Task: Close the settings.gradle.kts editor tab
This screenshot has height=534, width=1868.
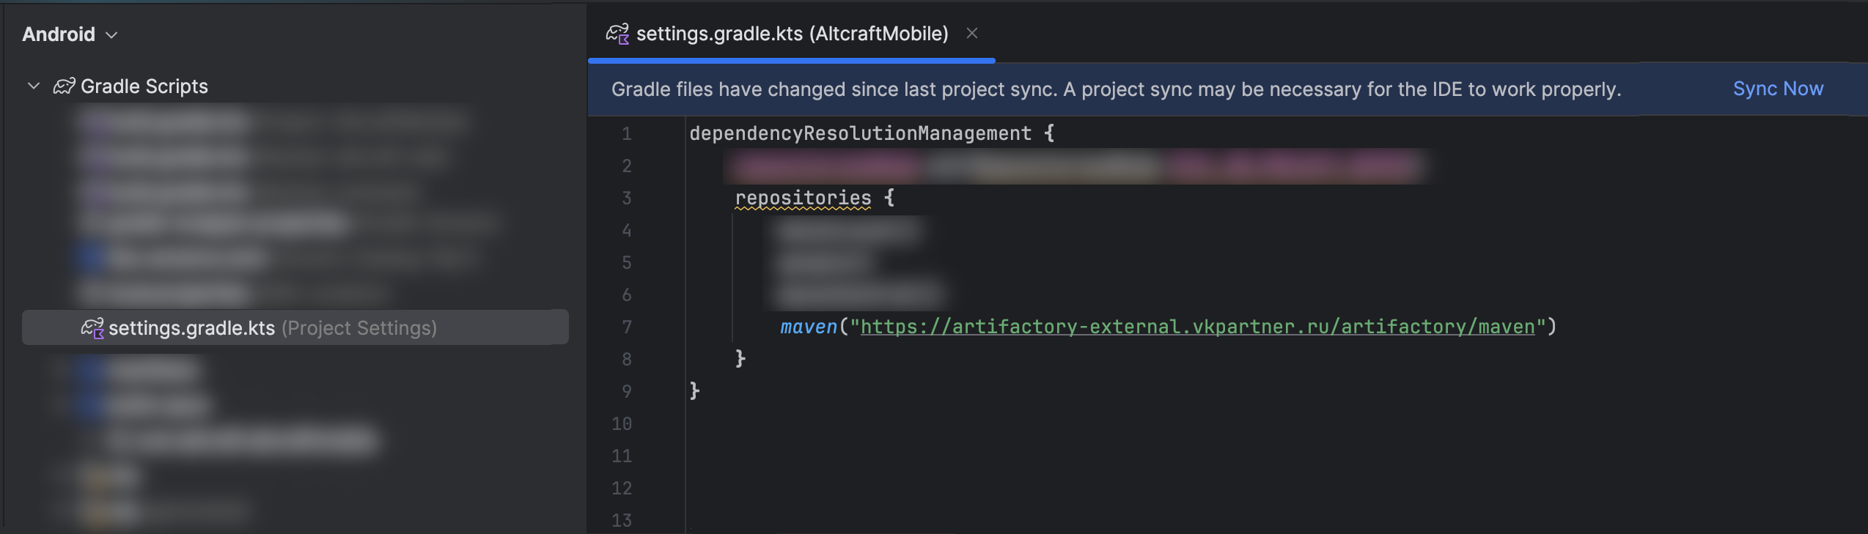Action: coord(971,33)
